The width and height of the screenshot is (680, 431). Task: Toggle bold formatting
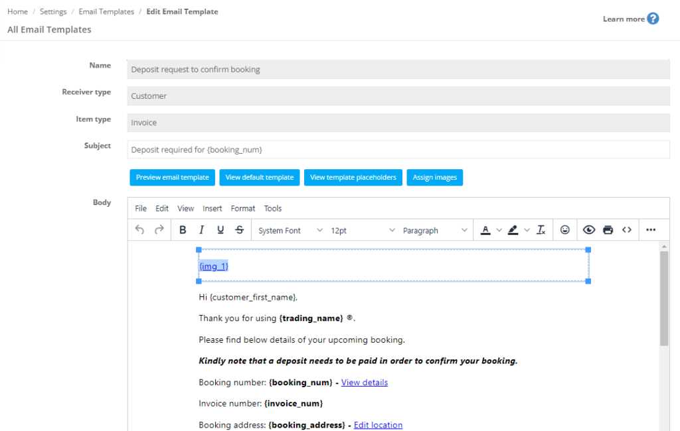tap(183, 229)
